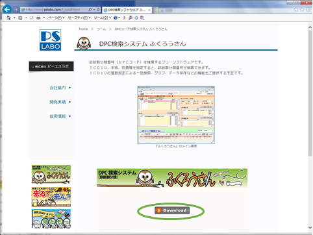Click the arrow beside 会社案内
The image size is (313, 235).
point(70,88)
